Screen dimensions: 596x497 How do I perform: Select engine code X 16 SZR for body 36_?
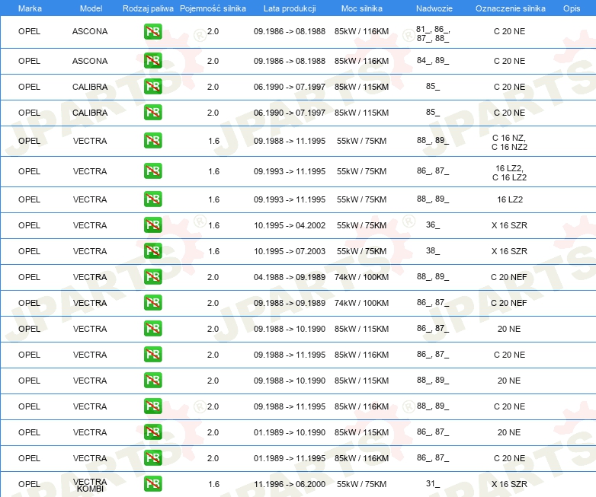[509, 225]
